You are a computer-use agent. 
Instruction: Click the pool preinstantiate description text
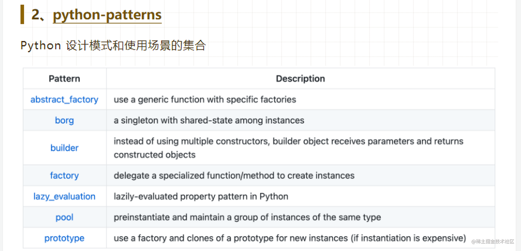247,217
